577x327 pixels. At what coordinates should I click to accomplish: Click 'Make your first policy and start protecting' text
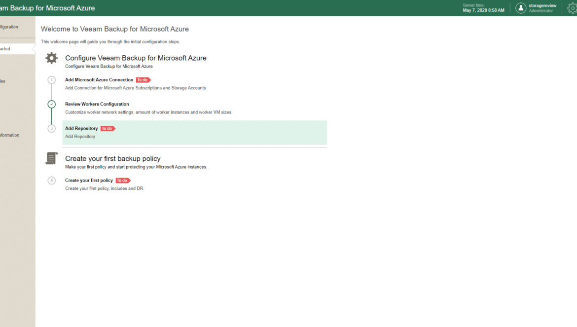click(136, 167)
